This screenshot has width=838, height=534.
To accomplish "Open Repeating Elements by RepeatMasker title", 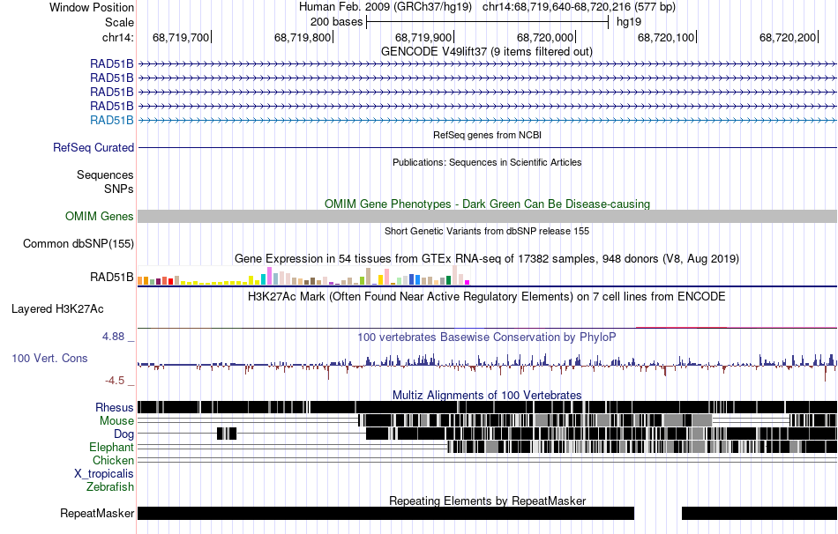I will pyautogui.click(x=487, y=501).
